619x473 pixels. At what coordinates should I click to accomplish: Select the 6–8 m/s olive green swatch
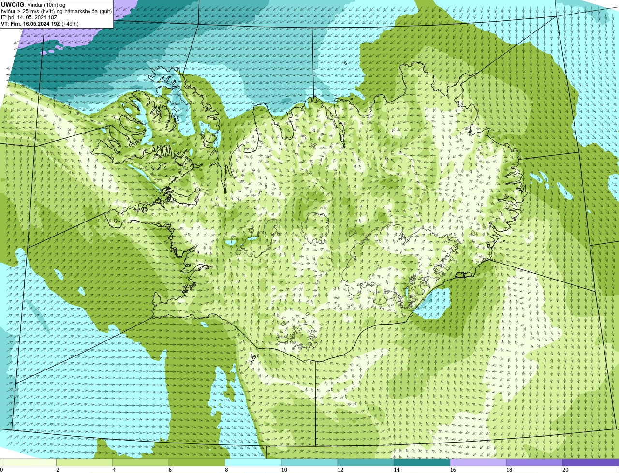tap(197, 462)
